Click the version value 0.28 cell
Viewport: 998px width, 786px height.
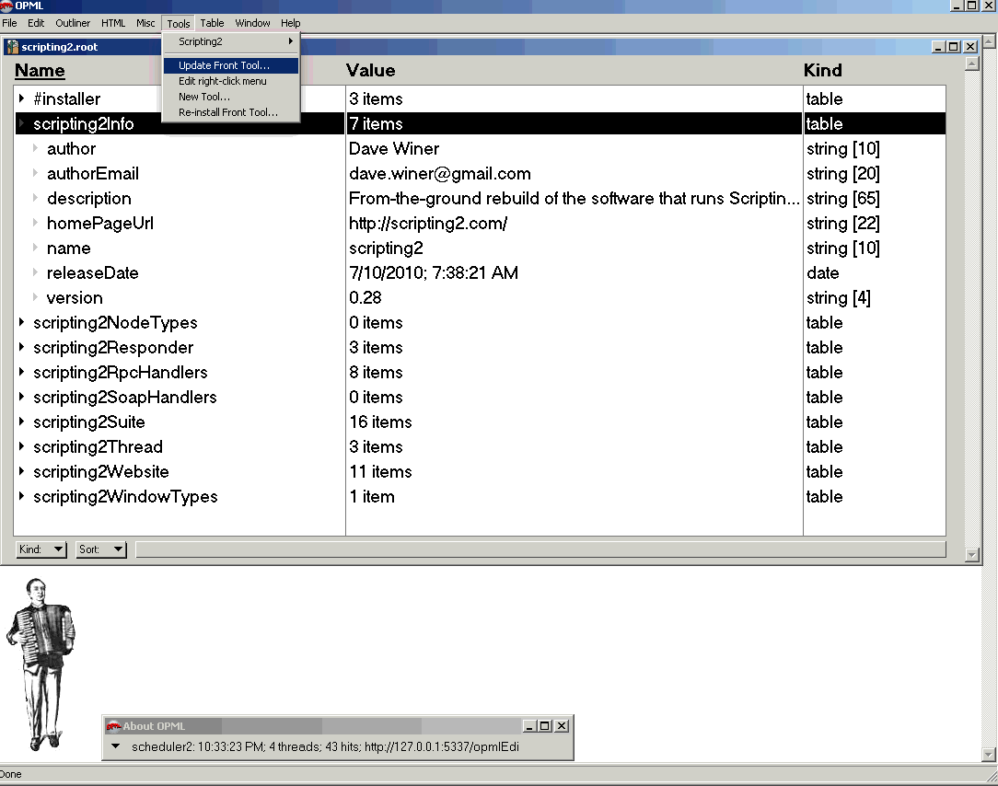(365, 298)
